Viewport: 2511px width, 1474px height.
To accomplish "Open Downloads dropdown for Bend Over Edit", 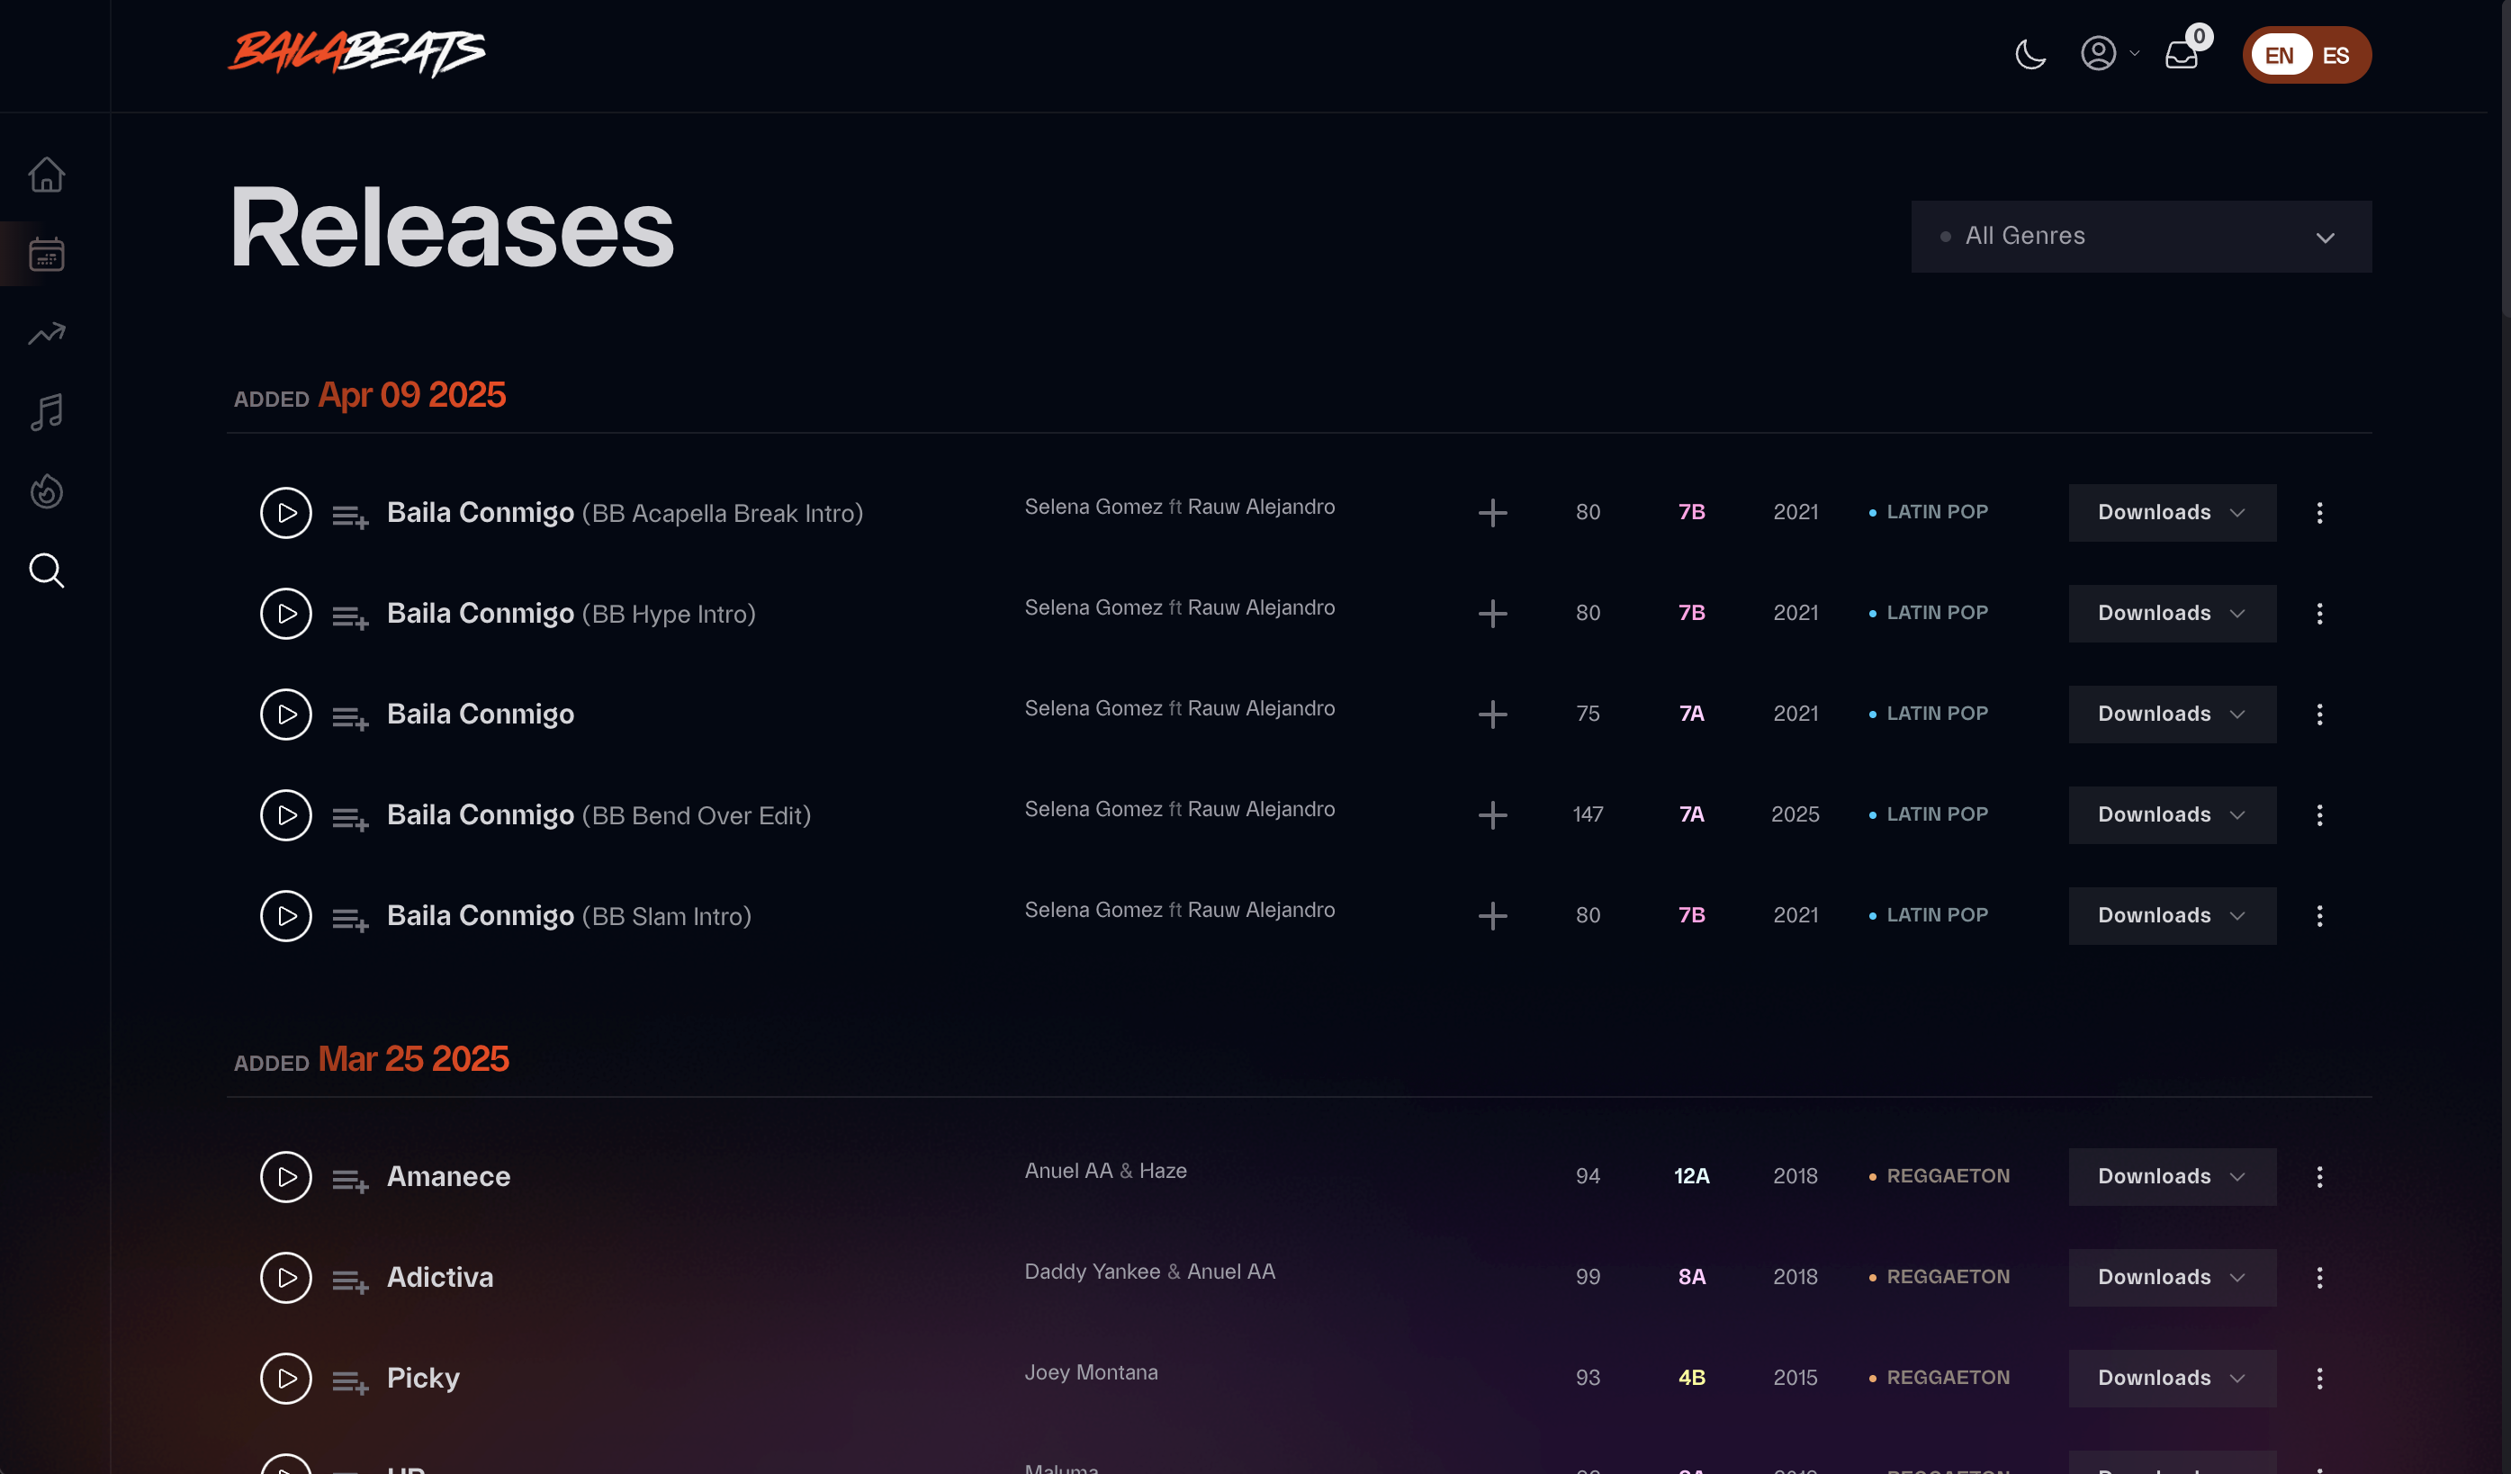I will tap(2171, 815).
